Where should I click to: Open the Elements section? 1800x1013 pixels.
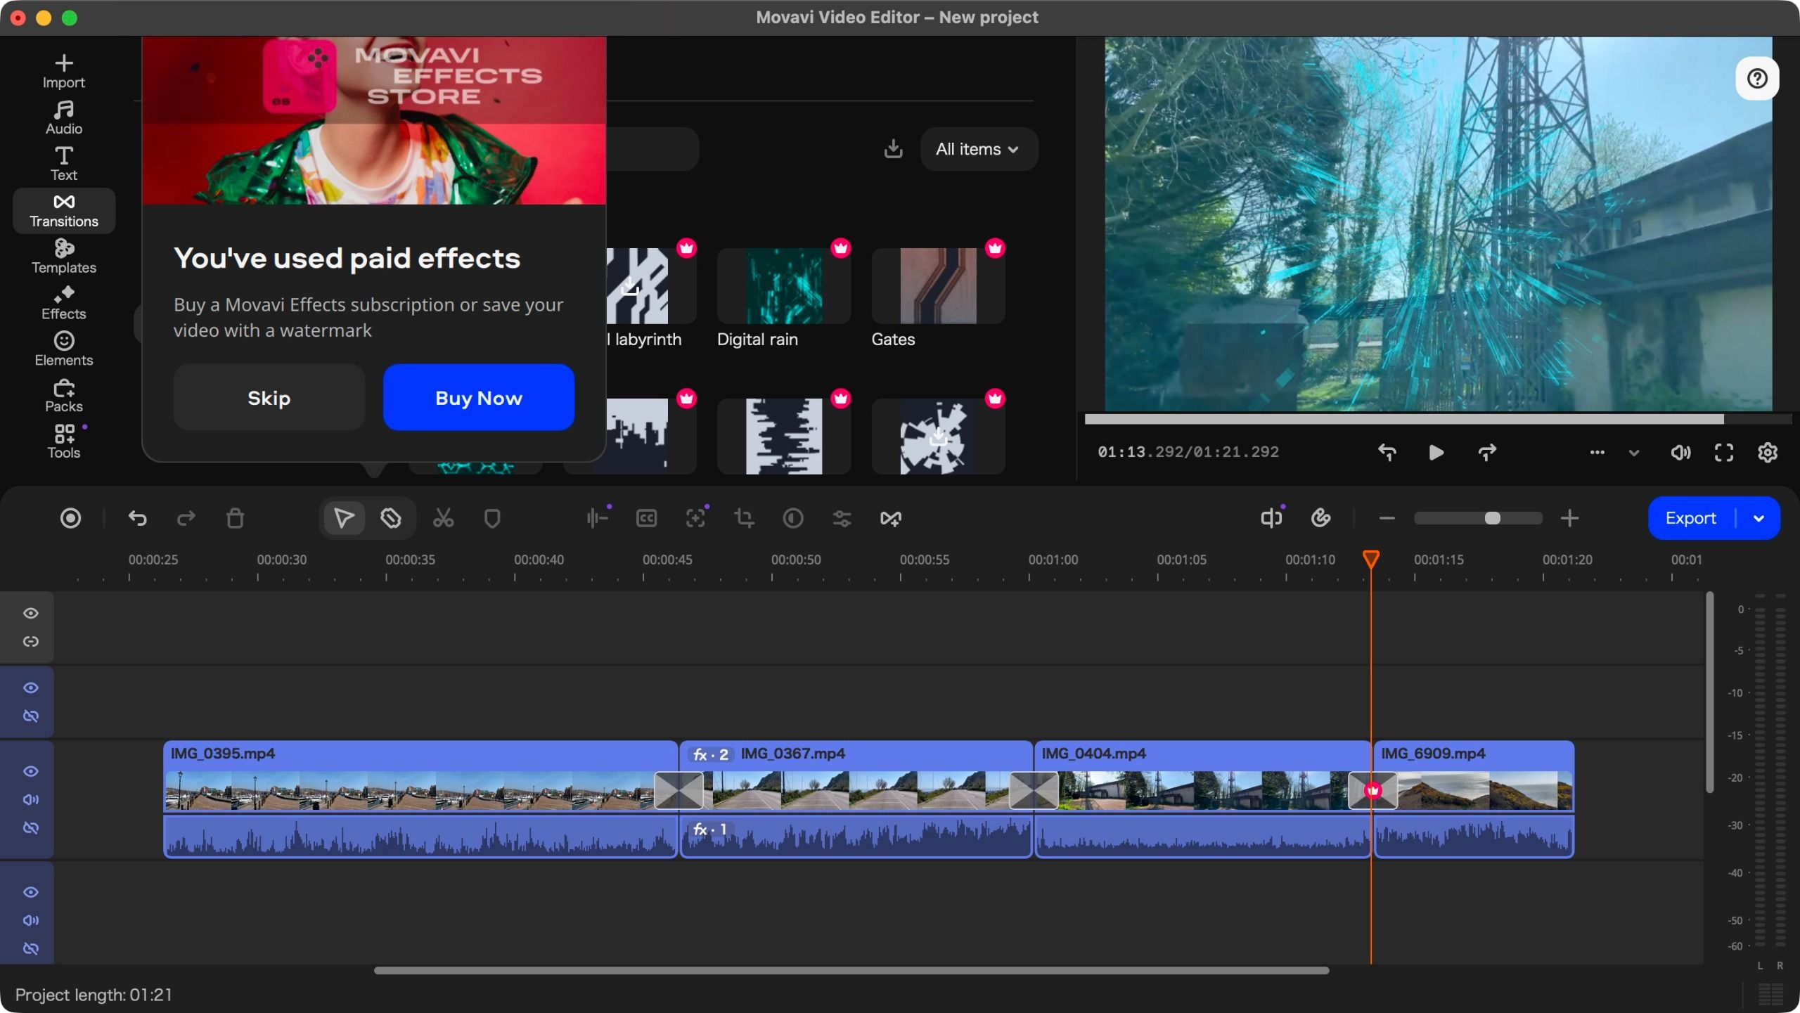tap(63, 350)
